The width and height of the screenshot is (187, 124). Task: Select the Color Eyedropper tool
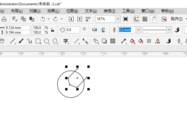124,41
